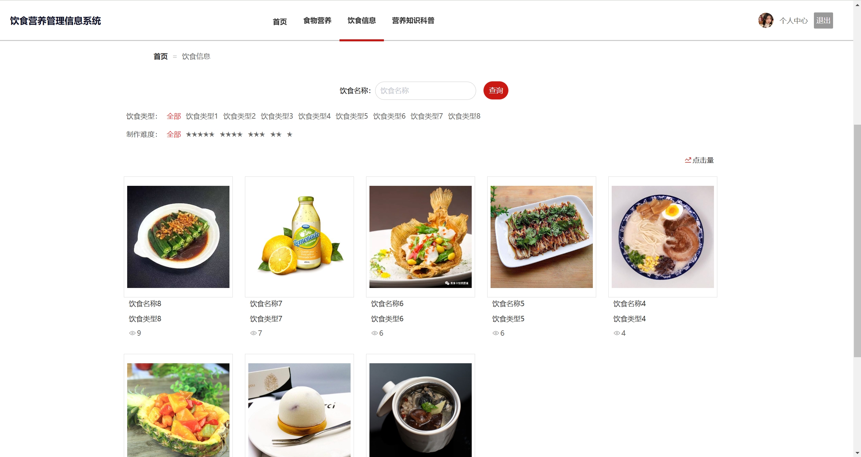Click the user avatar picture
The image size is (861, 457).
point(765,20)
